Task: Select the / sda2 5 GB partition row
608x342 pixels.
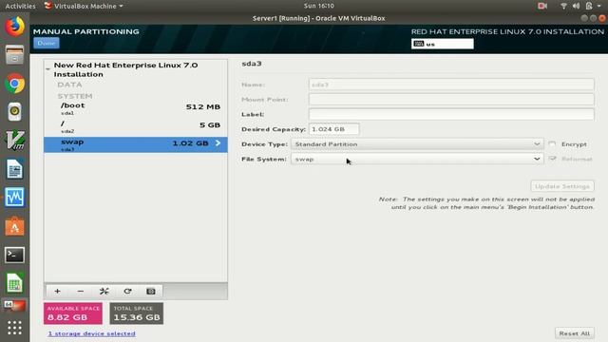Action: (x=136, y=126)
